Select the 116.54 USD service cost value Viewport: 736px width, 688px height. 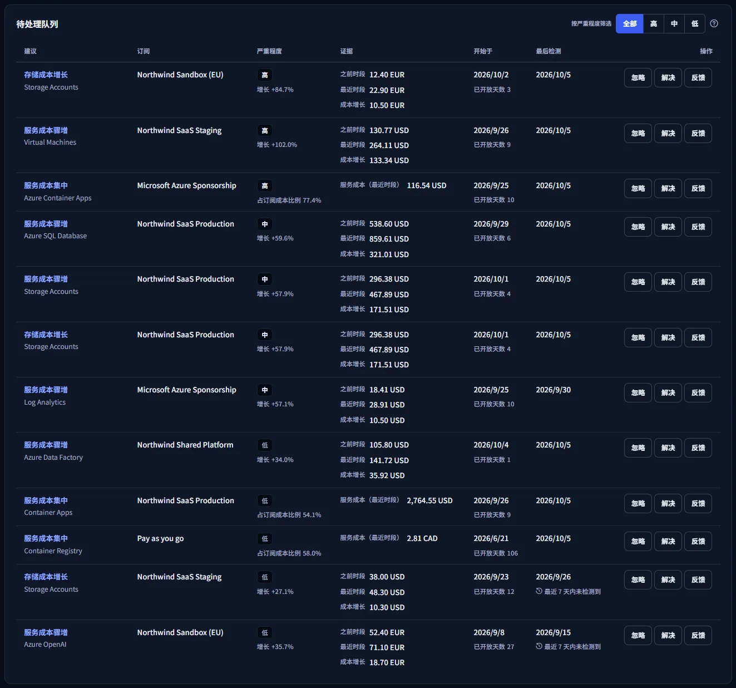tap(427, 185)
